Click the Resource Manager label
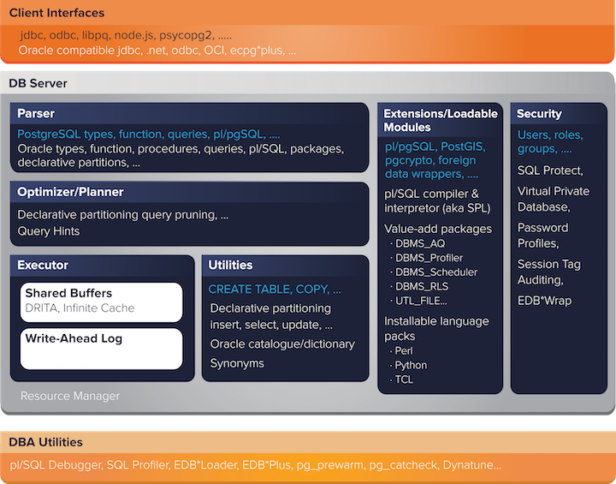Image resolution: width=616 pixels, height=484 pixels. (x=70, y=396)
